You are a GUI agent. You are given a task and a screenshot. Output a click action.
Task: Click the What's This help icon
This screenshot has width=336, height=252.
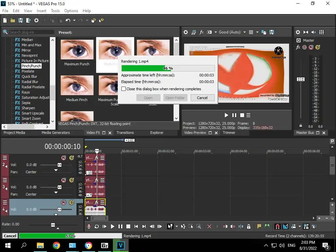[101, 20]
